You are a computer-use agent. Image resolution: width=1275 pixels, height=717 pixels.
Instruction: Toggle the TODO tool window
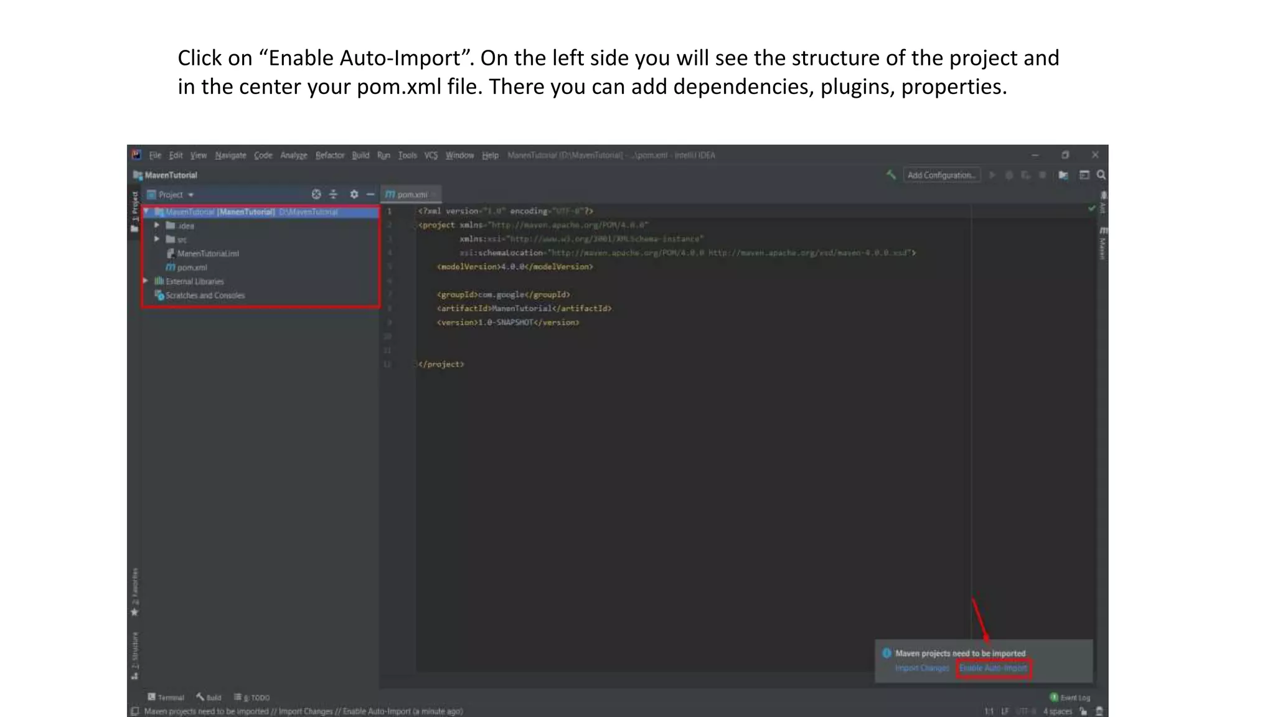[x=252, y=698]
